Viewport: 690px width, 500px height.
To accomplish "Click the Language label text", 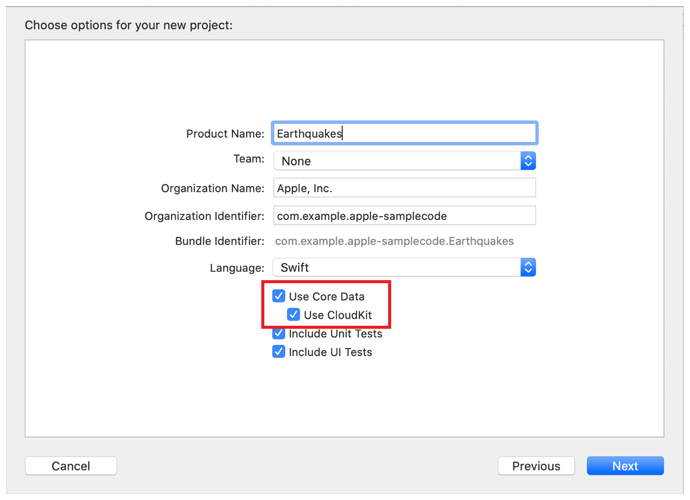I will [237, 268].
